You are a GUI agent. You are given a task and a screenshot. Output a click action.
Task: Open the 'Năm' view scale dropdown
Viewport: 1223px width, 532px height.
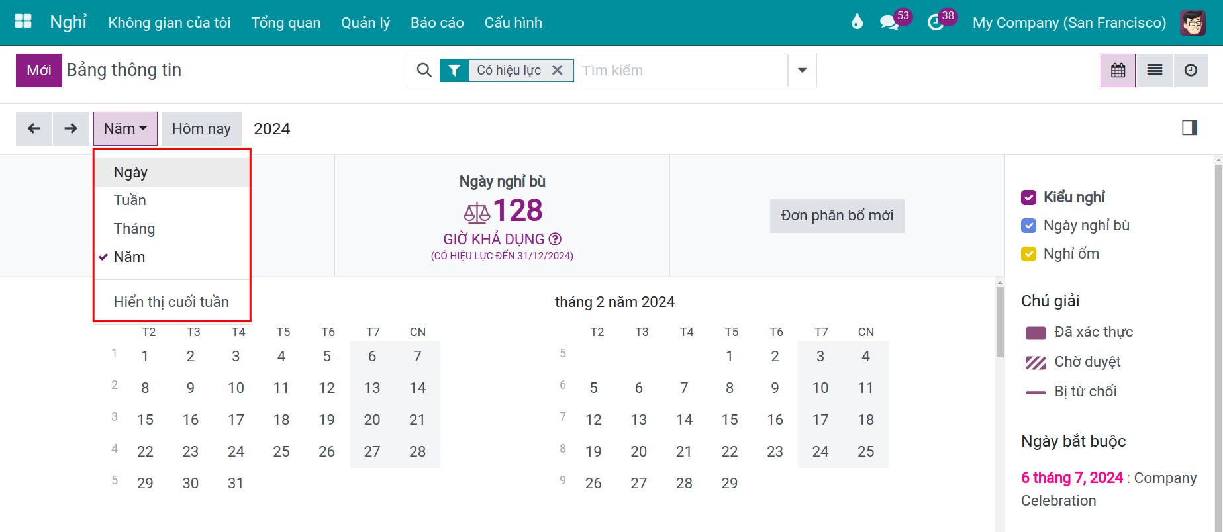[125, 128]
